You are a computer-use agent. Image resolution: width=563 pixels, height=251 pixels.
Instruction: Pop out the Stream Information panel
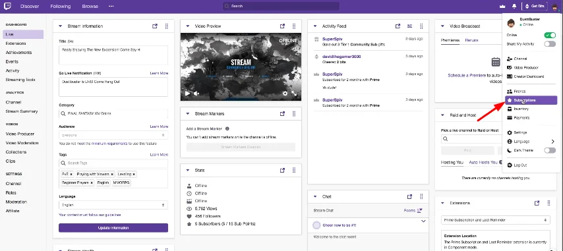pyautogui.click(x=155, y=26)
